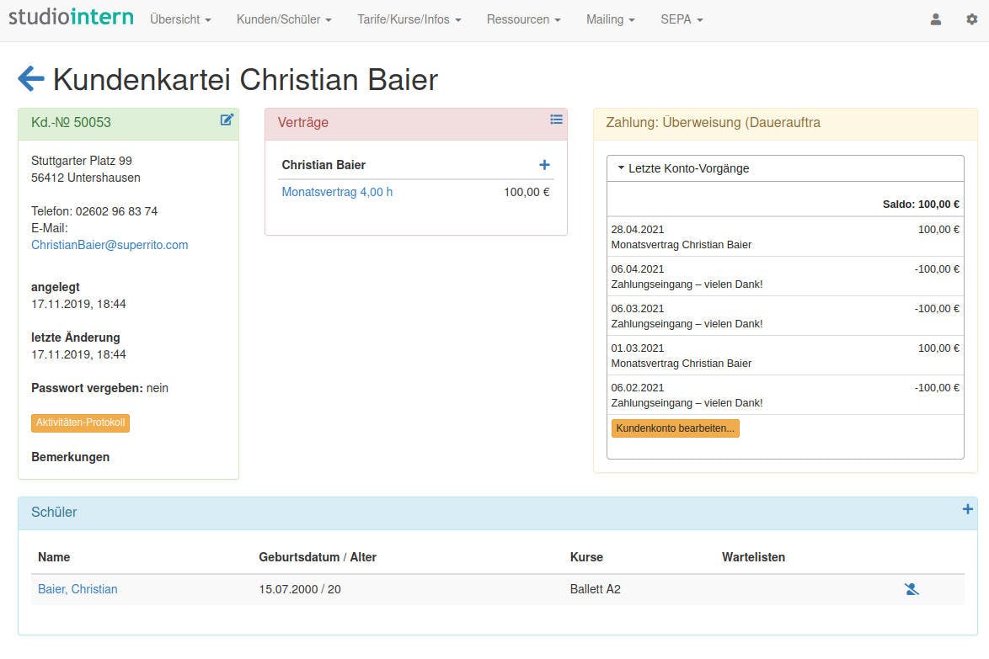Open the Übersicht dropdown menu
The width and height of the screenshot is (989, 659).
[x=180, y=19]
